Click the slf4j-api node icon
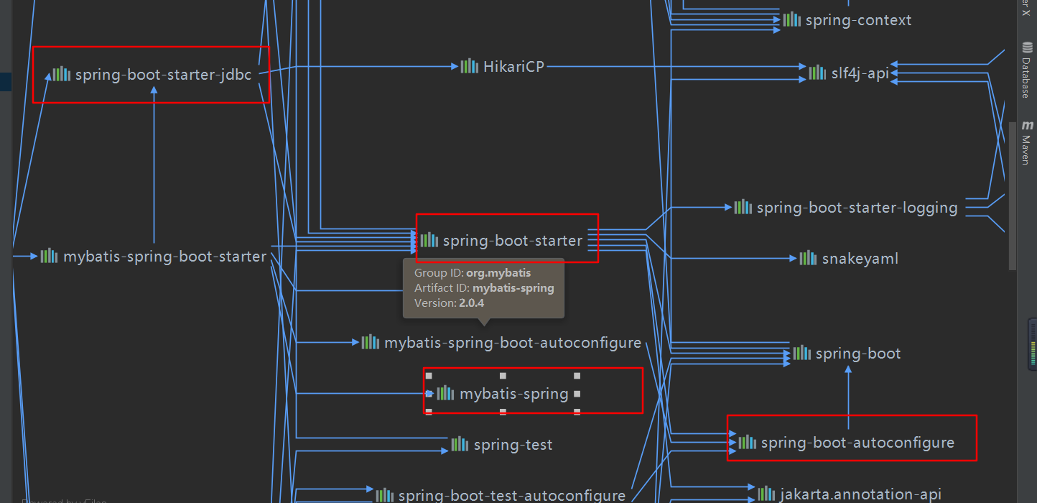This screenshot has height=503, width=1037. [817, 72]
